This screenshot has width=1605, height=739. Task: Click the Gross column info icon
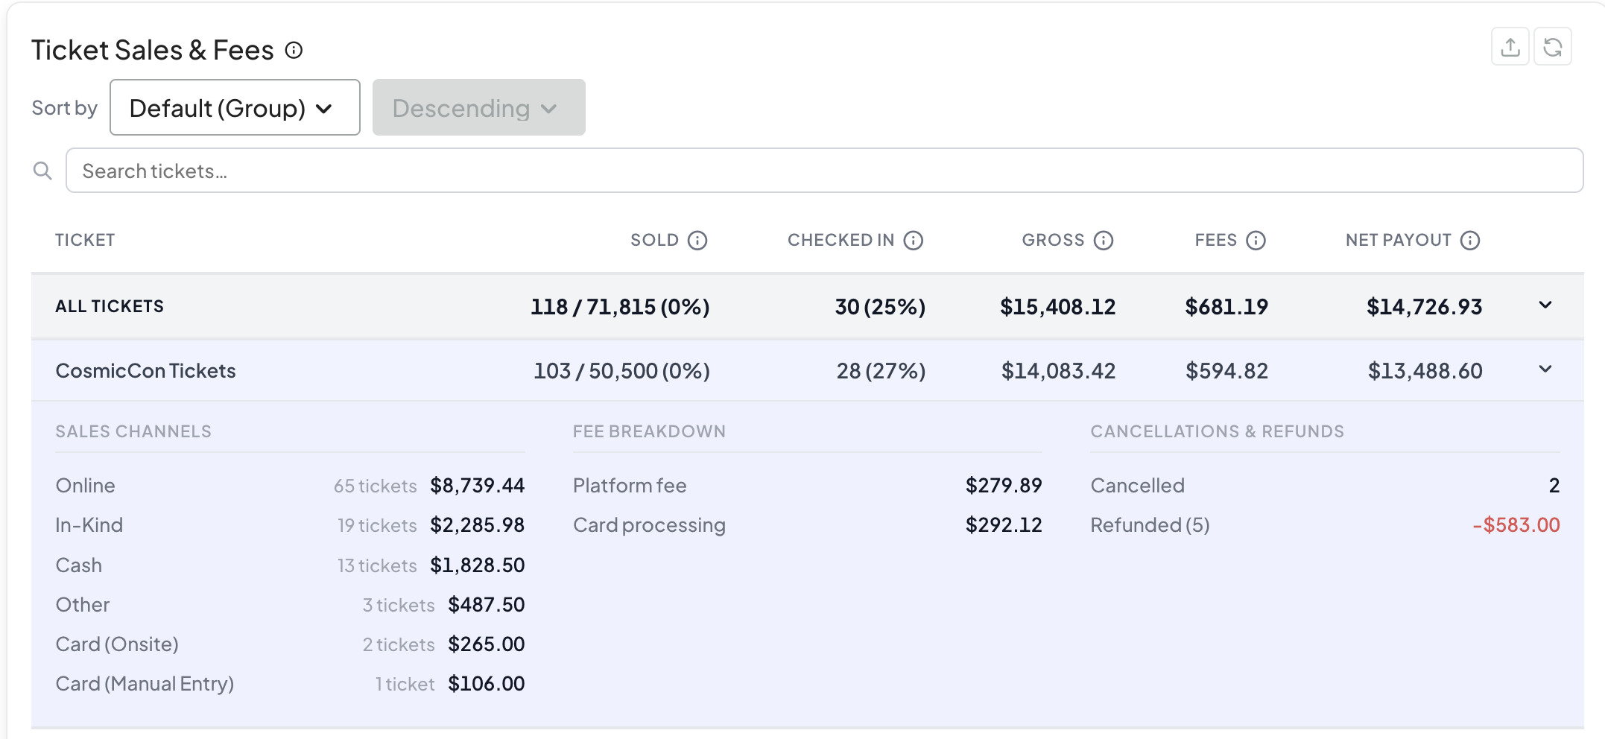[x=1104, y=241]
